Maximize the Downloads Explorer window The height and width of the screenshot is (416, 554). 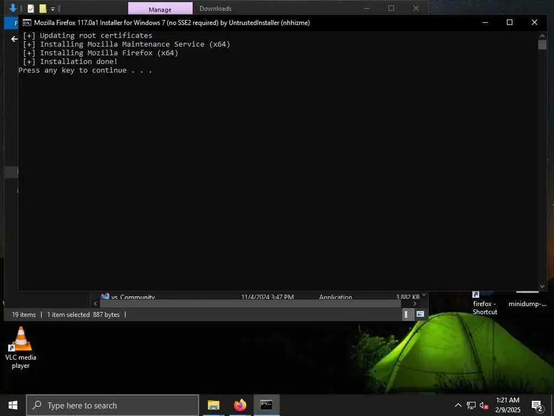coord(391,8)
